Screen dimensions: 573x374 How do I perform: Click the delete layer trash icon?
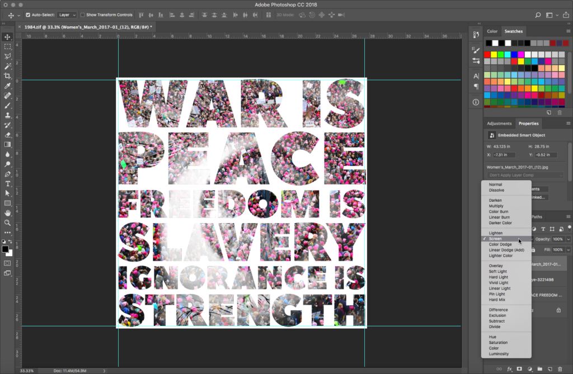(560, 369)
